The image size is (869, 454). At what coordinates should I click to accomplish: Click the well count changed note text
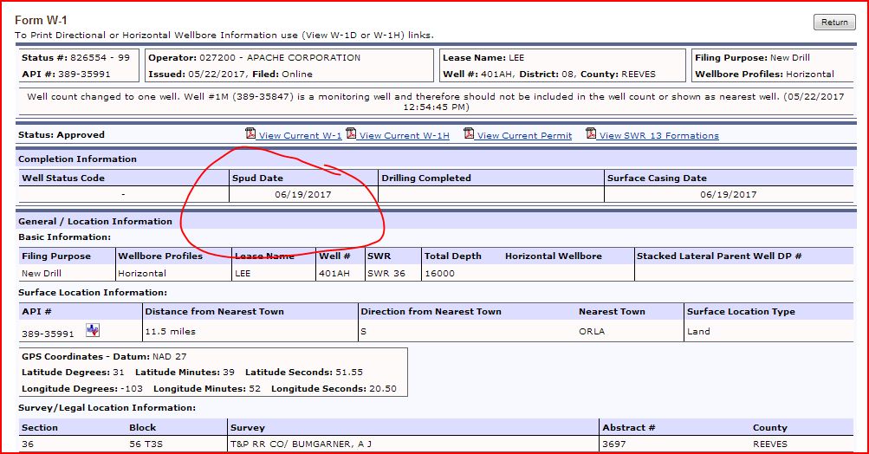pos(436,101)
